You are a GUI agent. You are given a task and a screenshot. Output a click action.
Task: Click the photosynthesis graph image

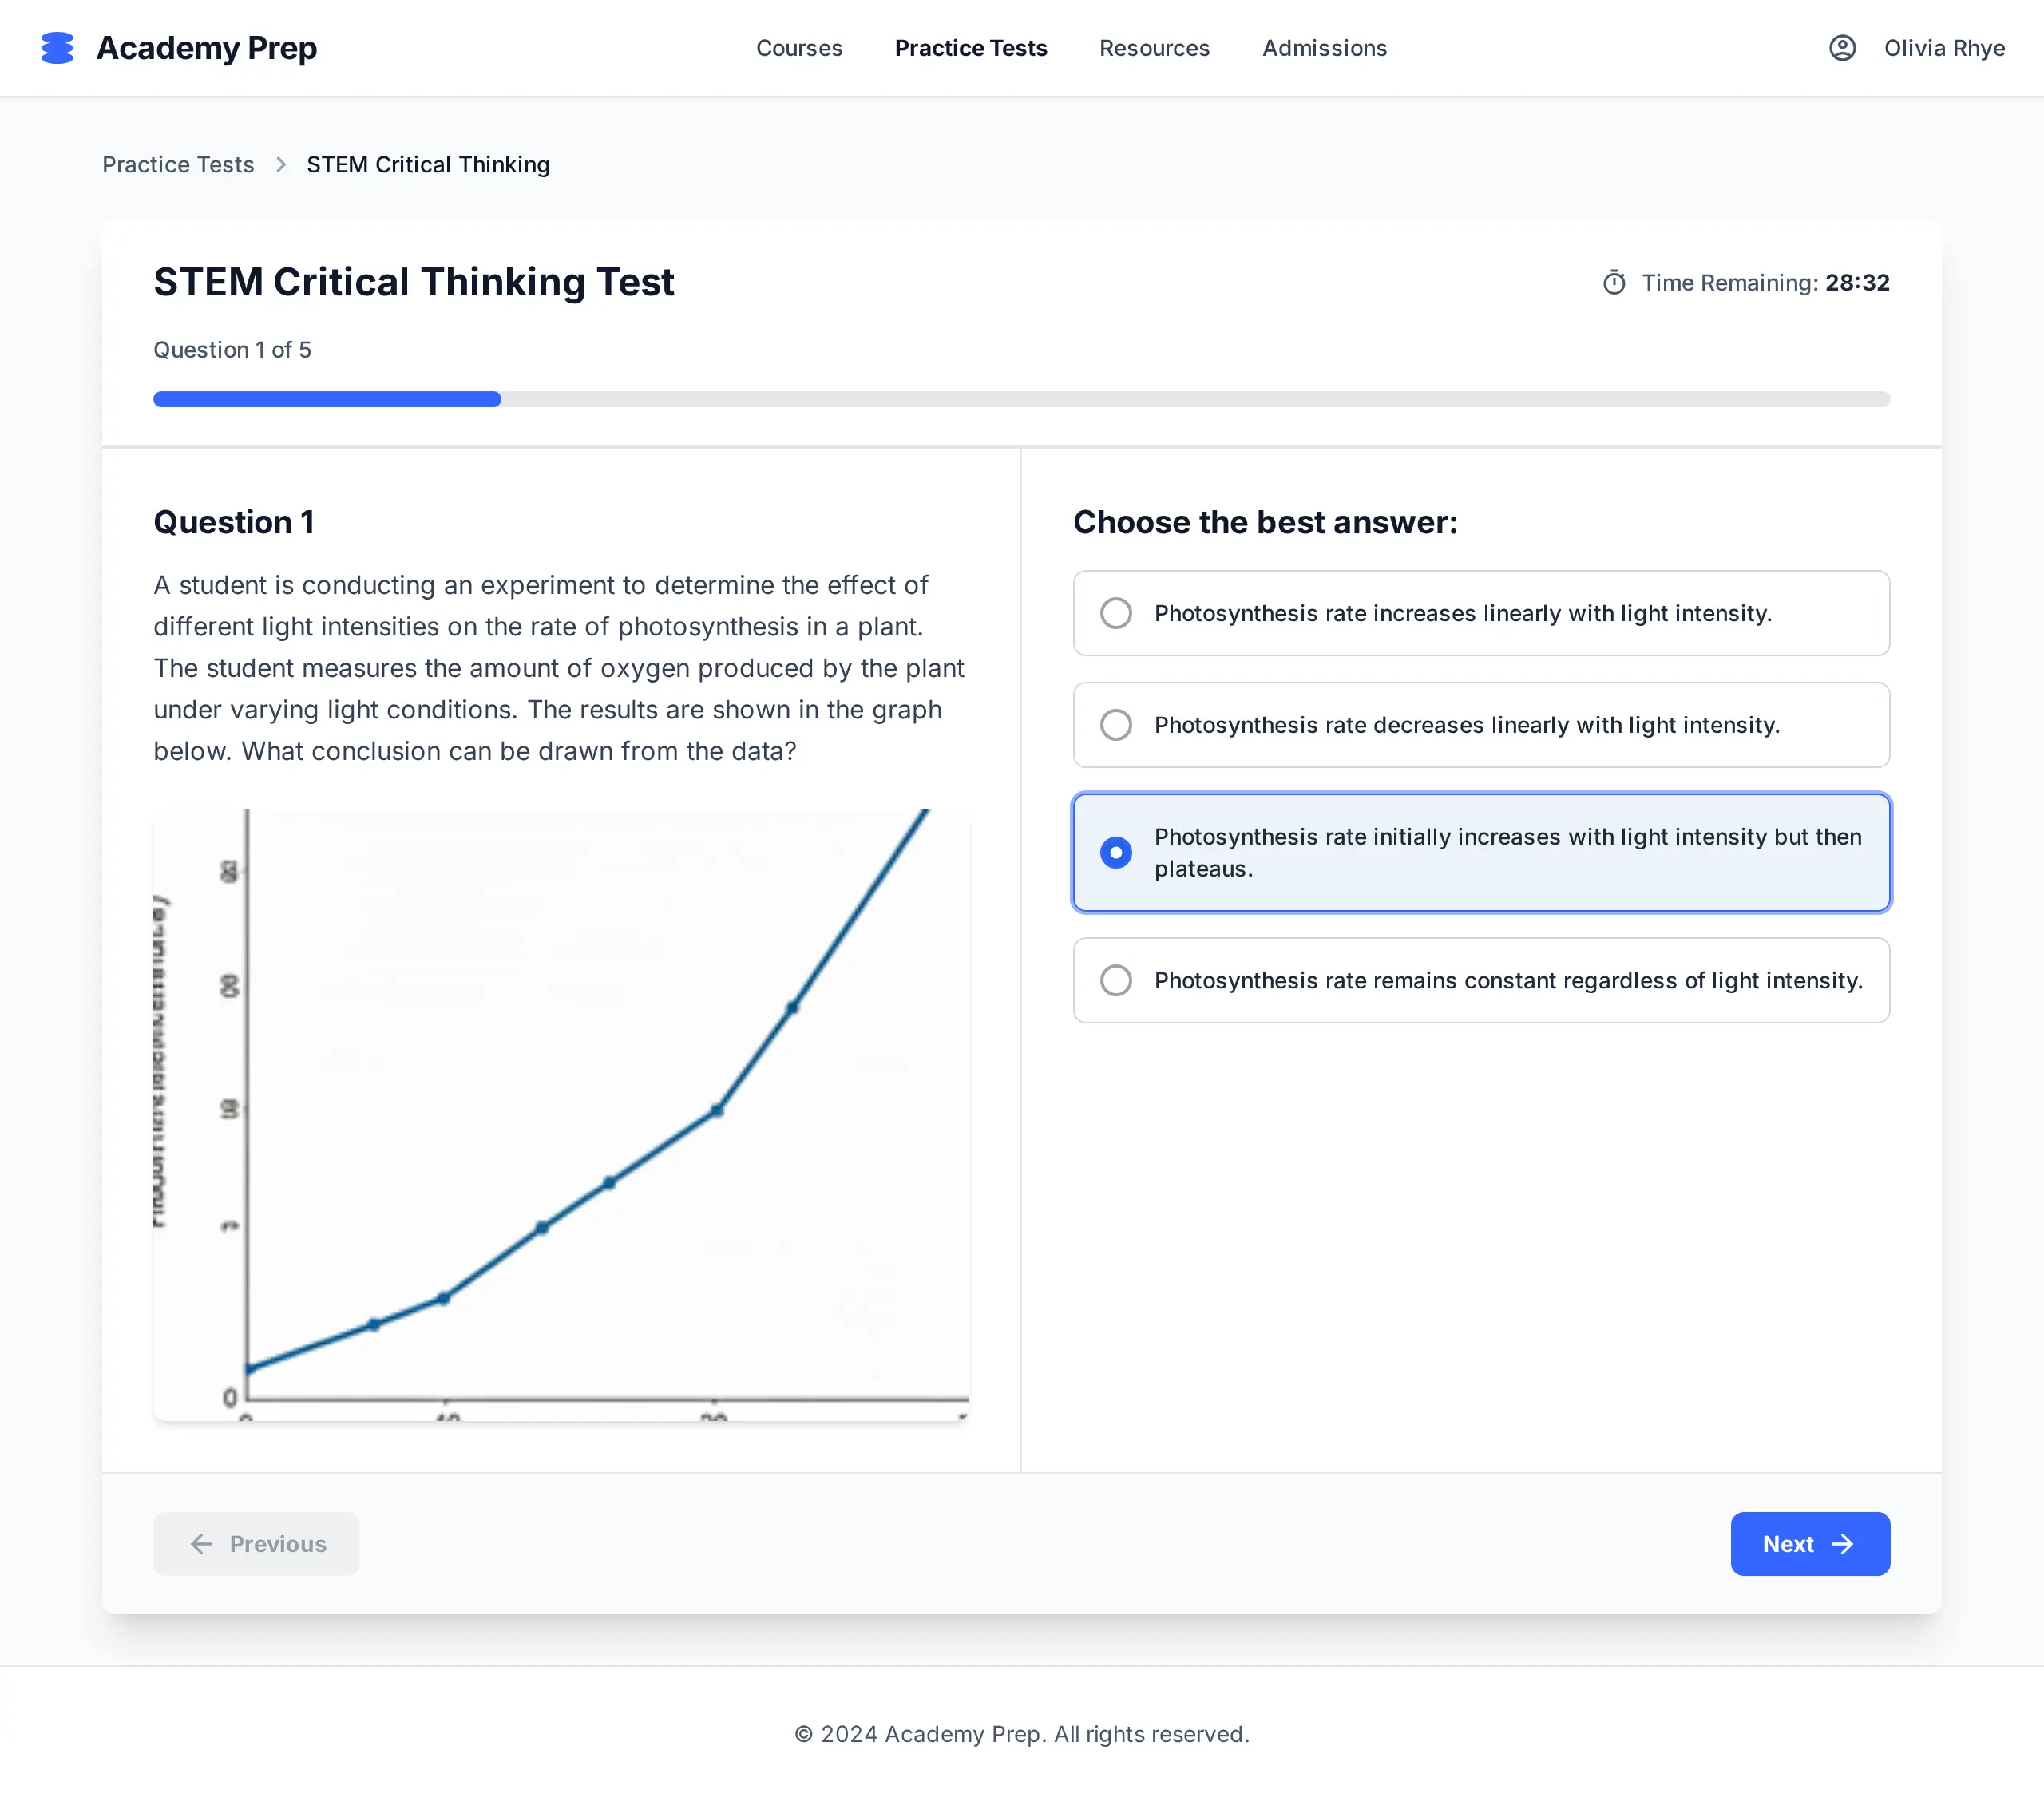(561, 1115)
